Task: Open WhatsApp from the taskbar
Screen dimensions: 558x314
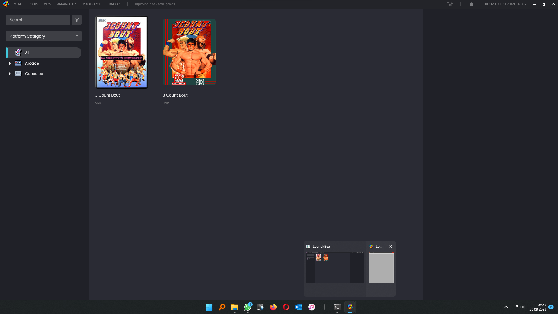Action: 248,307
